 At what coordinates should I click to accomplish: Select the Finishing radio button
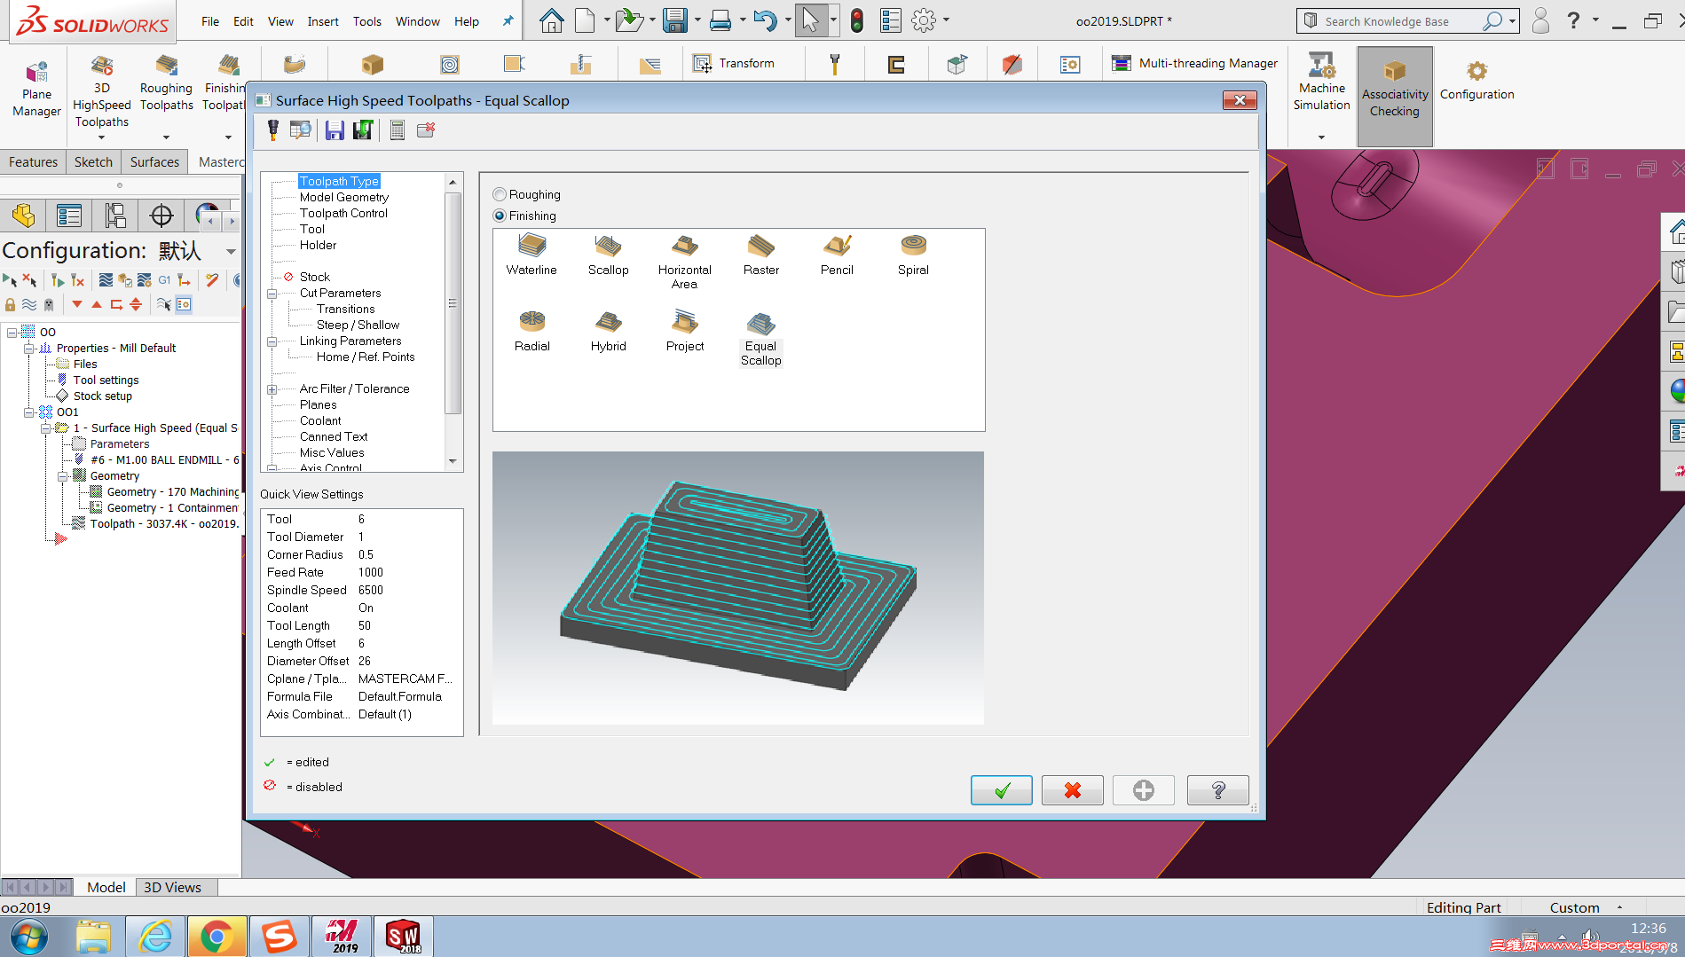tap(500, 216)
